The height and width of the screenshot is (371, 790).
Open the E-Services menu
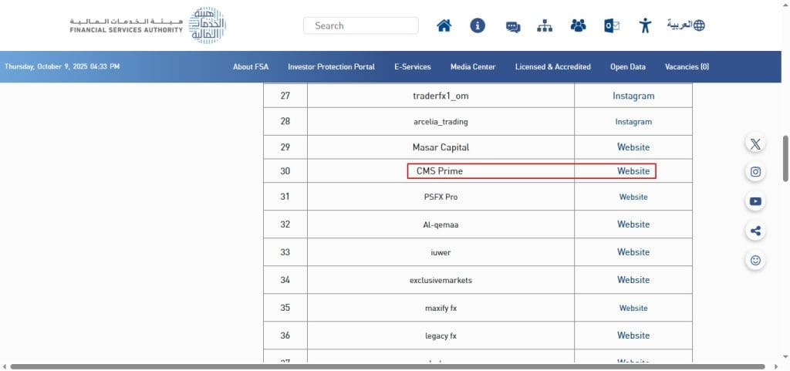tap(412, 67)
